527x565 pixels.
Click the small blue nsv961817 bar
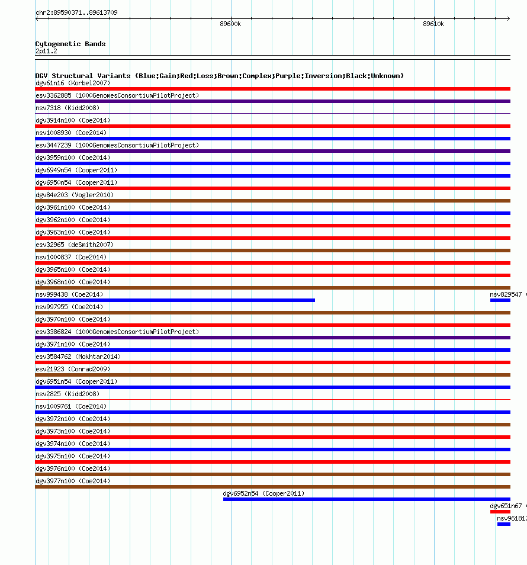click(x=504, y=524)
